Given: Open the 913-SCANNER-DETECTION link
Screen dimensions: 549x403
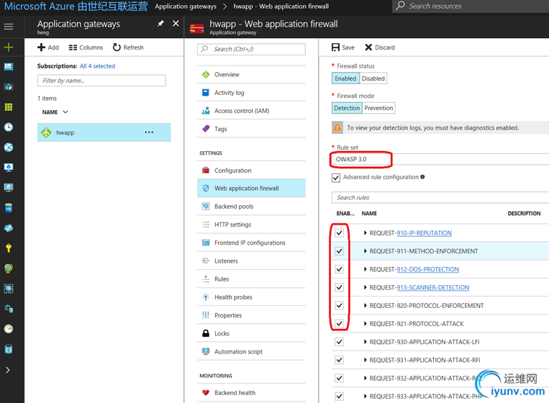Looking at the screenshot, I should pyautogui.click(x=432, y=287).
